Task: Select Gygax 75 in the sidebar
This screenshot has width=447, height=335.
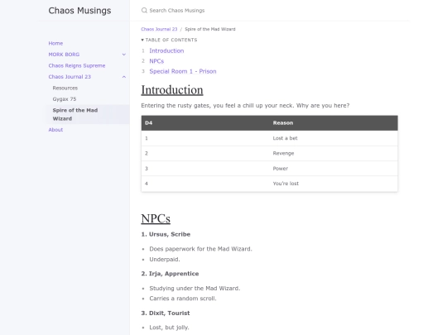Action: (x=64, y=99)
